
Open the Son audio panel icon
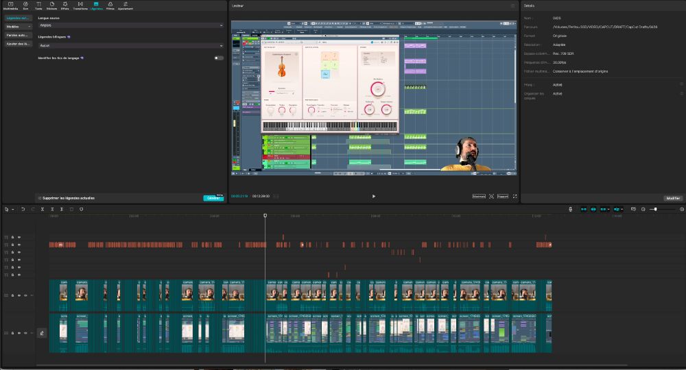[x=25, y=5]
